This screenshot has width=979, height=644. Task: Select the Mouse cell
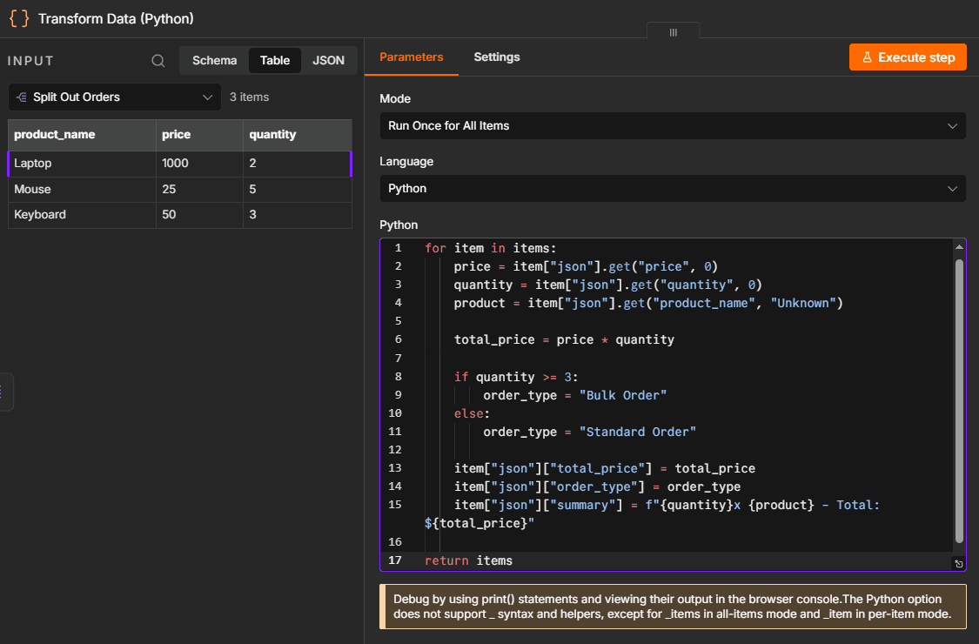(82, 189)
